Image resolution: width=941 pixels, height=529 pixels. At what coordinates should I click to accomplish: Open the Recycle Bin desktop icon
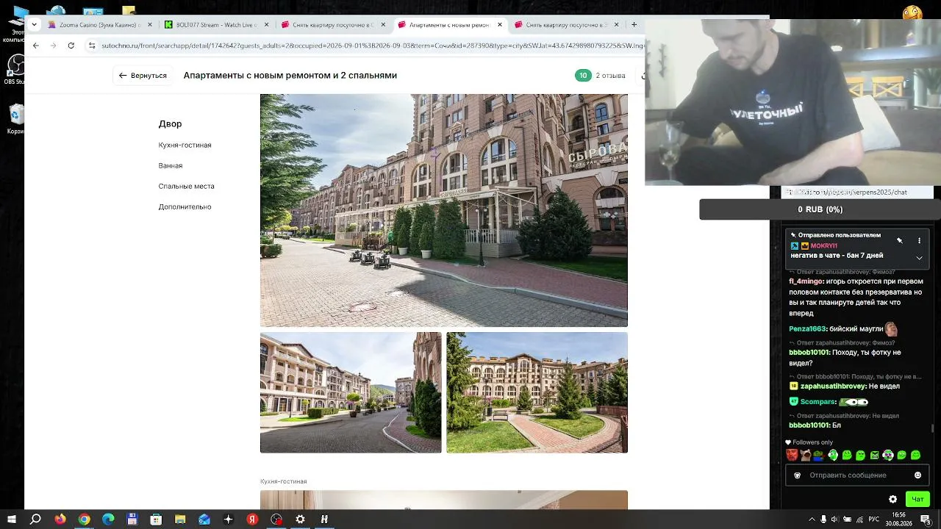(x=15, y=118)
